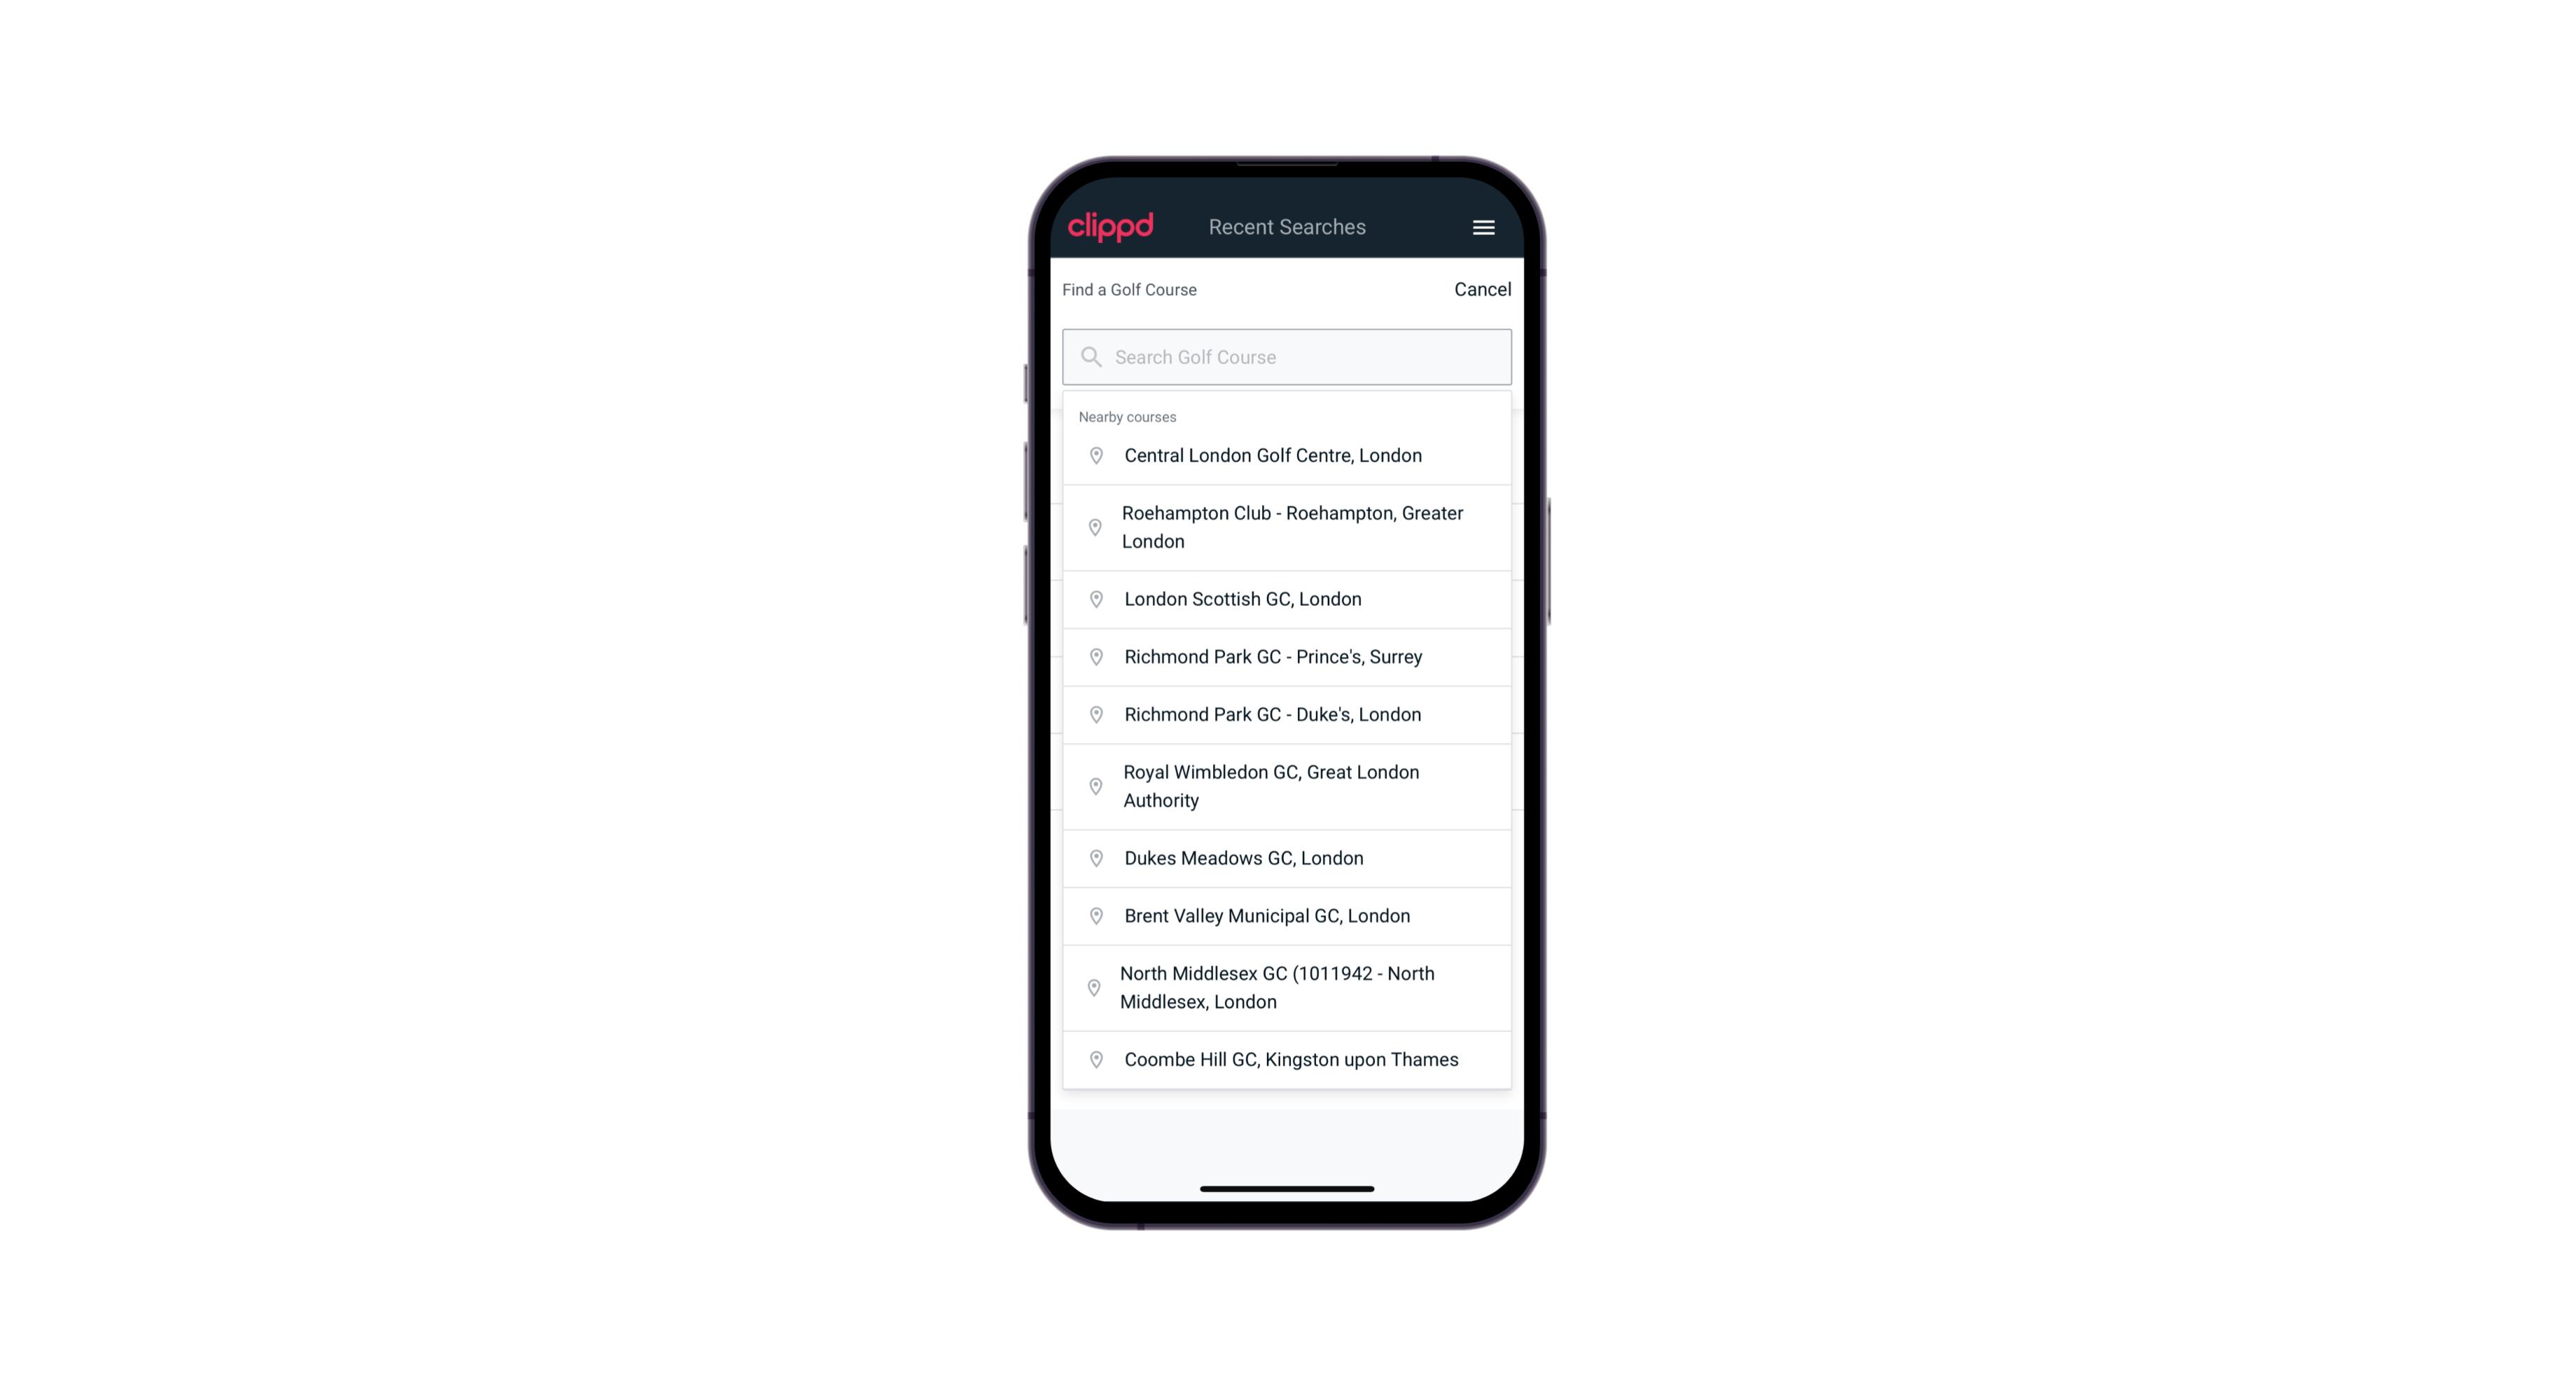
Task: Select Brent Valley Municipal GC London
Action: (x=1287, y=915)
